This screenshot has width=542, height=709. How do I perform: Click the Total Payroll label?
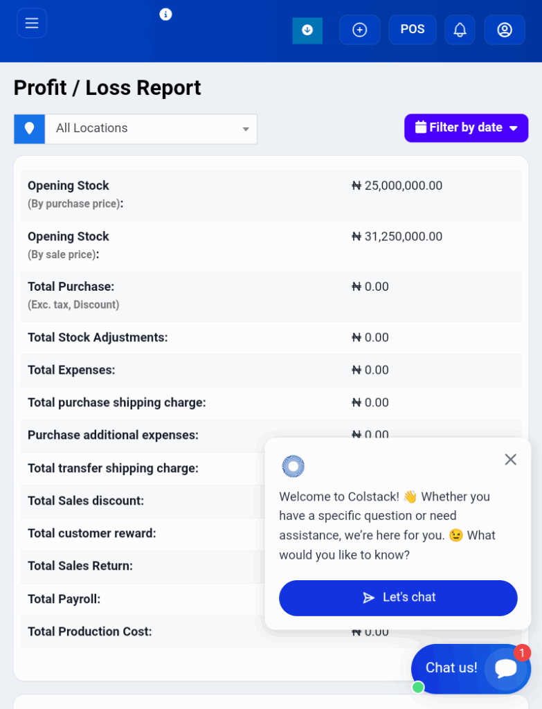pyautogui.click(x=64, y=599)
